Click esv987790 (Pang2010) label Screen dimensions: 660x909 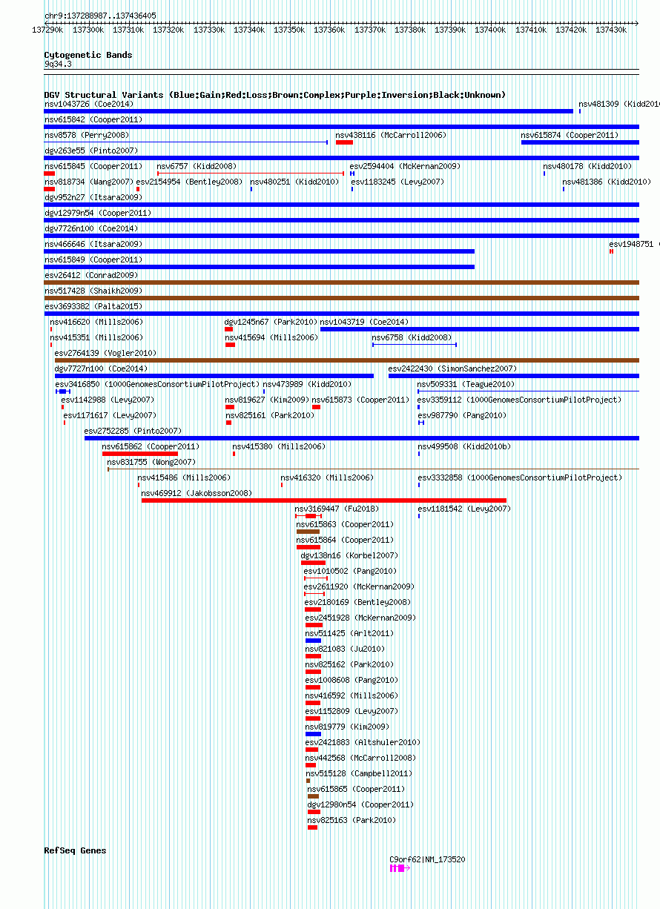[x=462, y=415]
